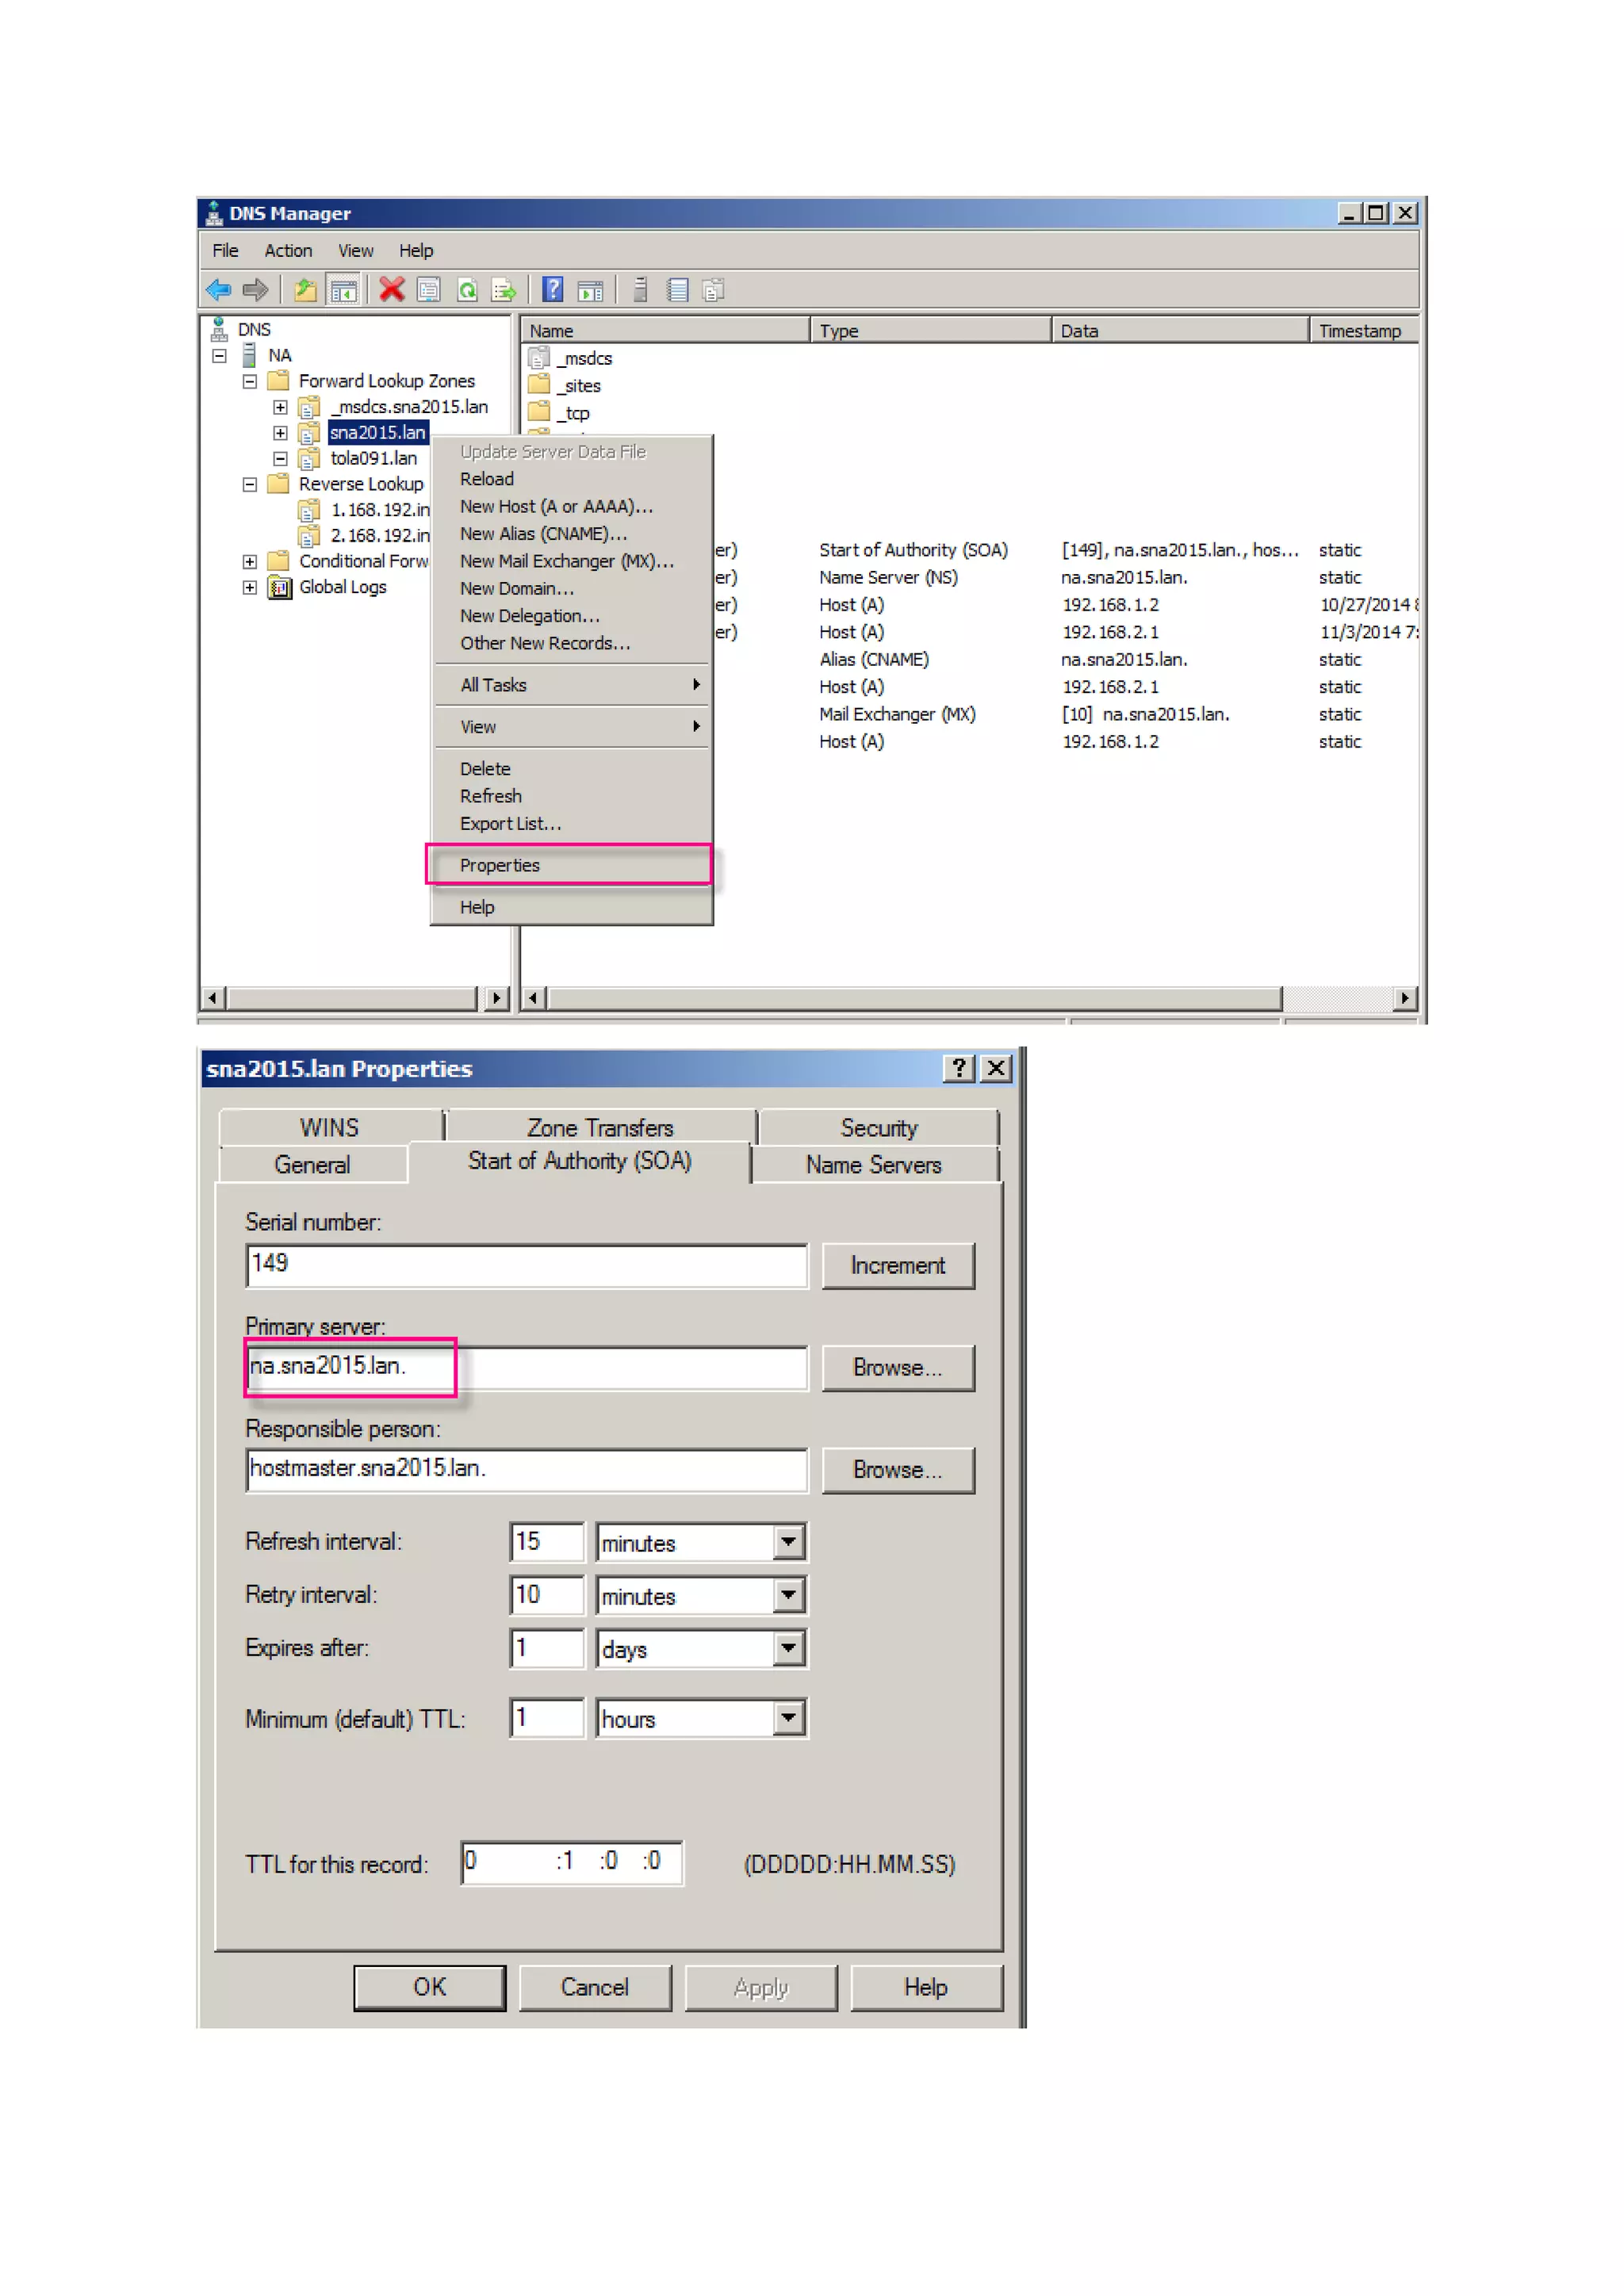
Task: Toggle the Show/Hide Console Tree icon
Action: point(343,290)
